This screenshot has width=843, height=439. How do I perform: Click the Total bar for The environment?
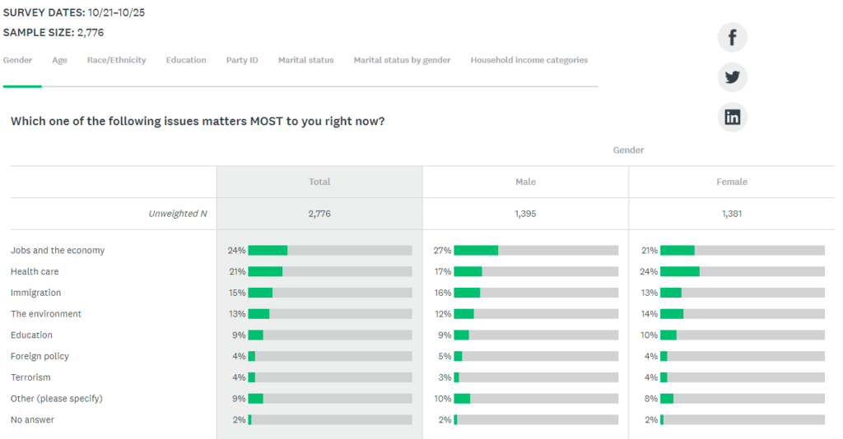coord(330,314)
